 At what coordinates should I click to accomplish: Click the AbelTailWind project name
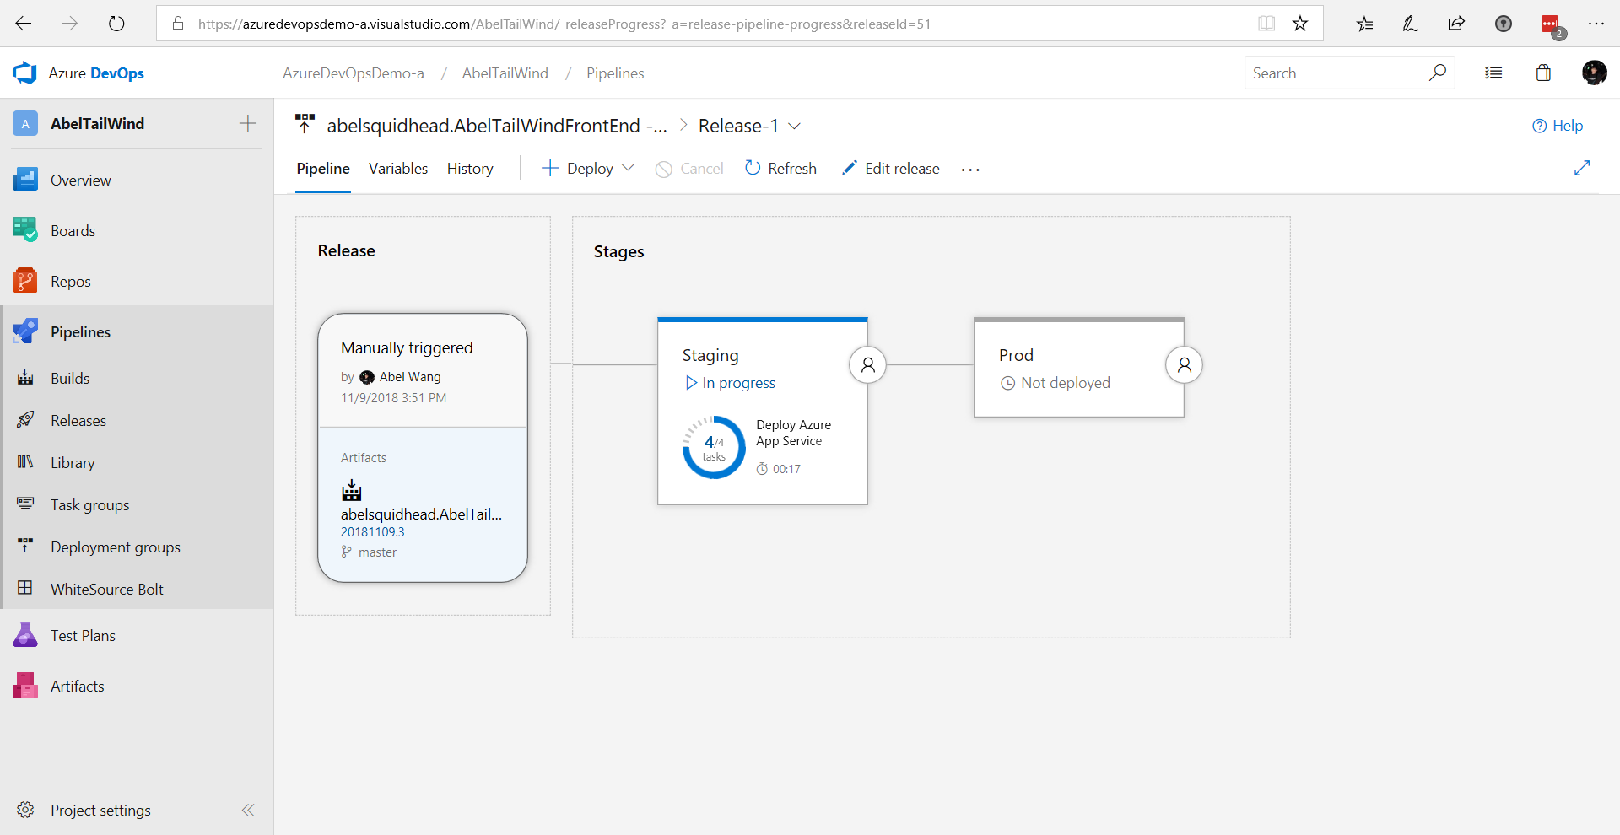[97, 124]
